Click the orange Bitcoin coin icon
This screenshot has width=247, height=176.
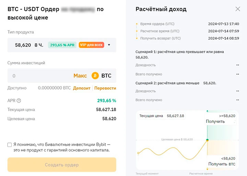pyautogui.click(x=95, y=76)
